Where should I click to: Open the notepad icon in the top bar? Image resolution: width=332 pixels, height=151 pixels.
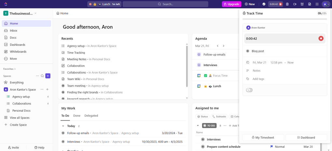[x=287, y=4]
